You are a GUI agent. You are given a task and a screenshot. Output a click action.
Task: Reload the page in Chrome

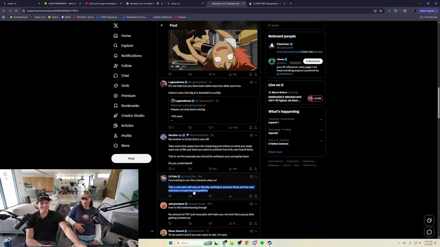pyautogui.click(x=16, y=11)
